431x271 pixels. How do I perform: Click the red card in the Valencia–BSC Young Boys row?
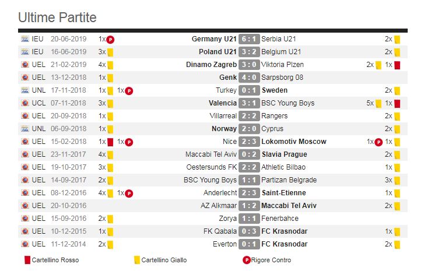click(397, 103)
